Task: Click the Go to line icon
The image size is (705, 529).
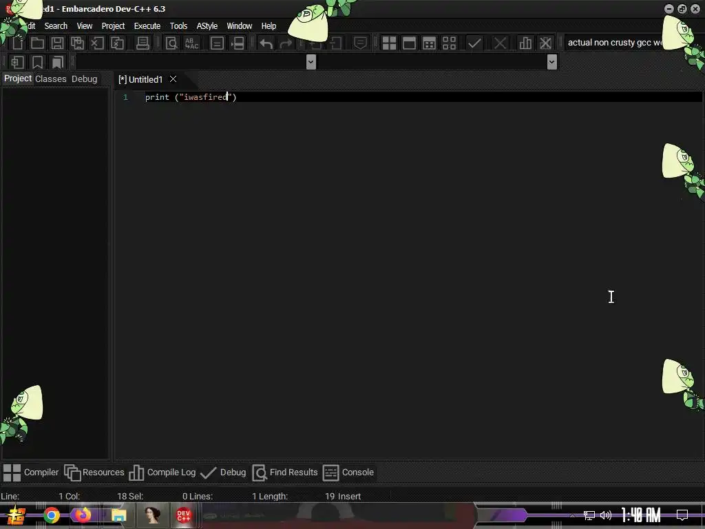Action: (238, 43)
